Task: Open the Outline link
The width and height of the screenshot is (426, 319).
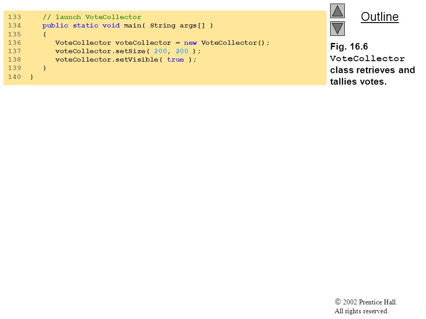Action: [x=379, y=17]
